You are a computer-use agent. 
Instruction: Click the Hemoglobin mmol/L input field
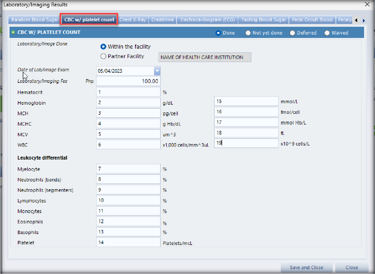pyautogui.click(x=246, y=101)
